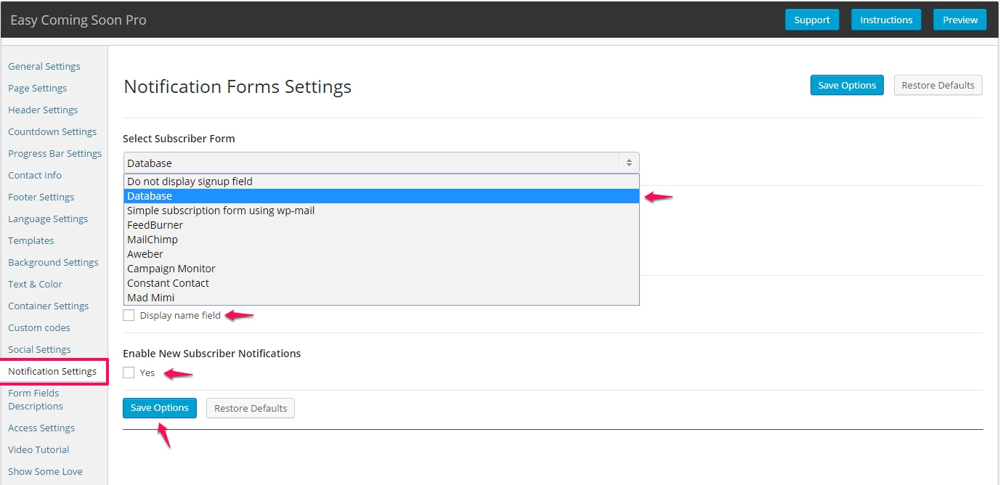1000x485 pixels.
Task: Open Social Settings
Action: pyautogui.click(x=40, y=349)
